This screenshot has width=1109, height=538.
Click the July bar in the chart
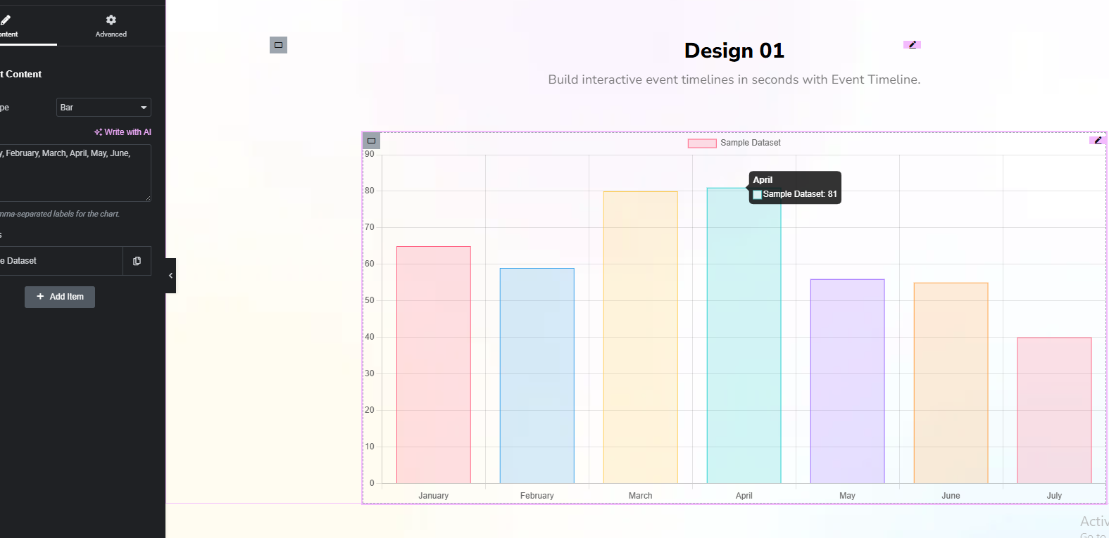click(1055, 411)
